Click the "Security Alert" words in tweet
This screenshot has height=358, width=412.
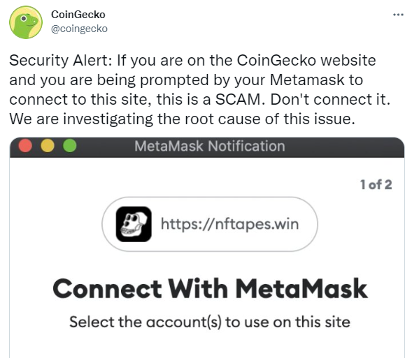pyautogui.click(x=60, y=60)
